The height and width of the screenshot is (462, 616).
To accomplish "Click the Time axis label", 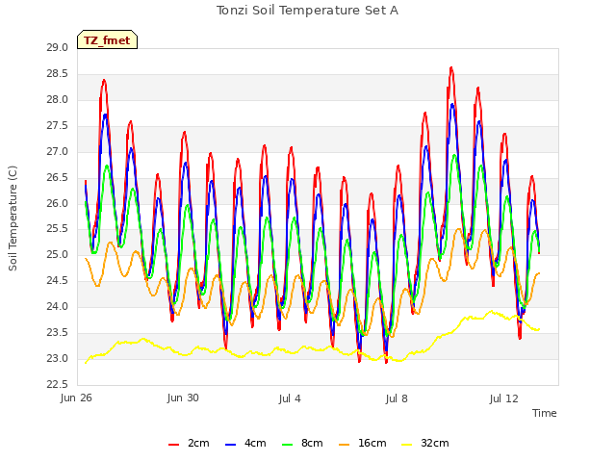I will pos(545,413).
